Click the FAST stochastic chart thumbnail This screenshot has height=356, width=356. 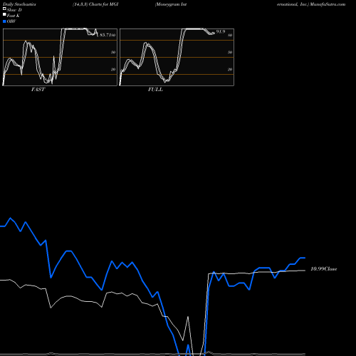click(x=60, y=57)
